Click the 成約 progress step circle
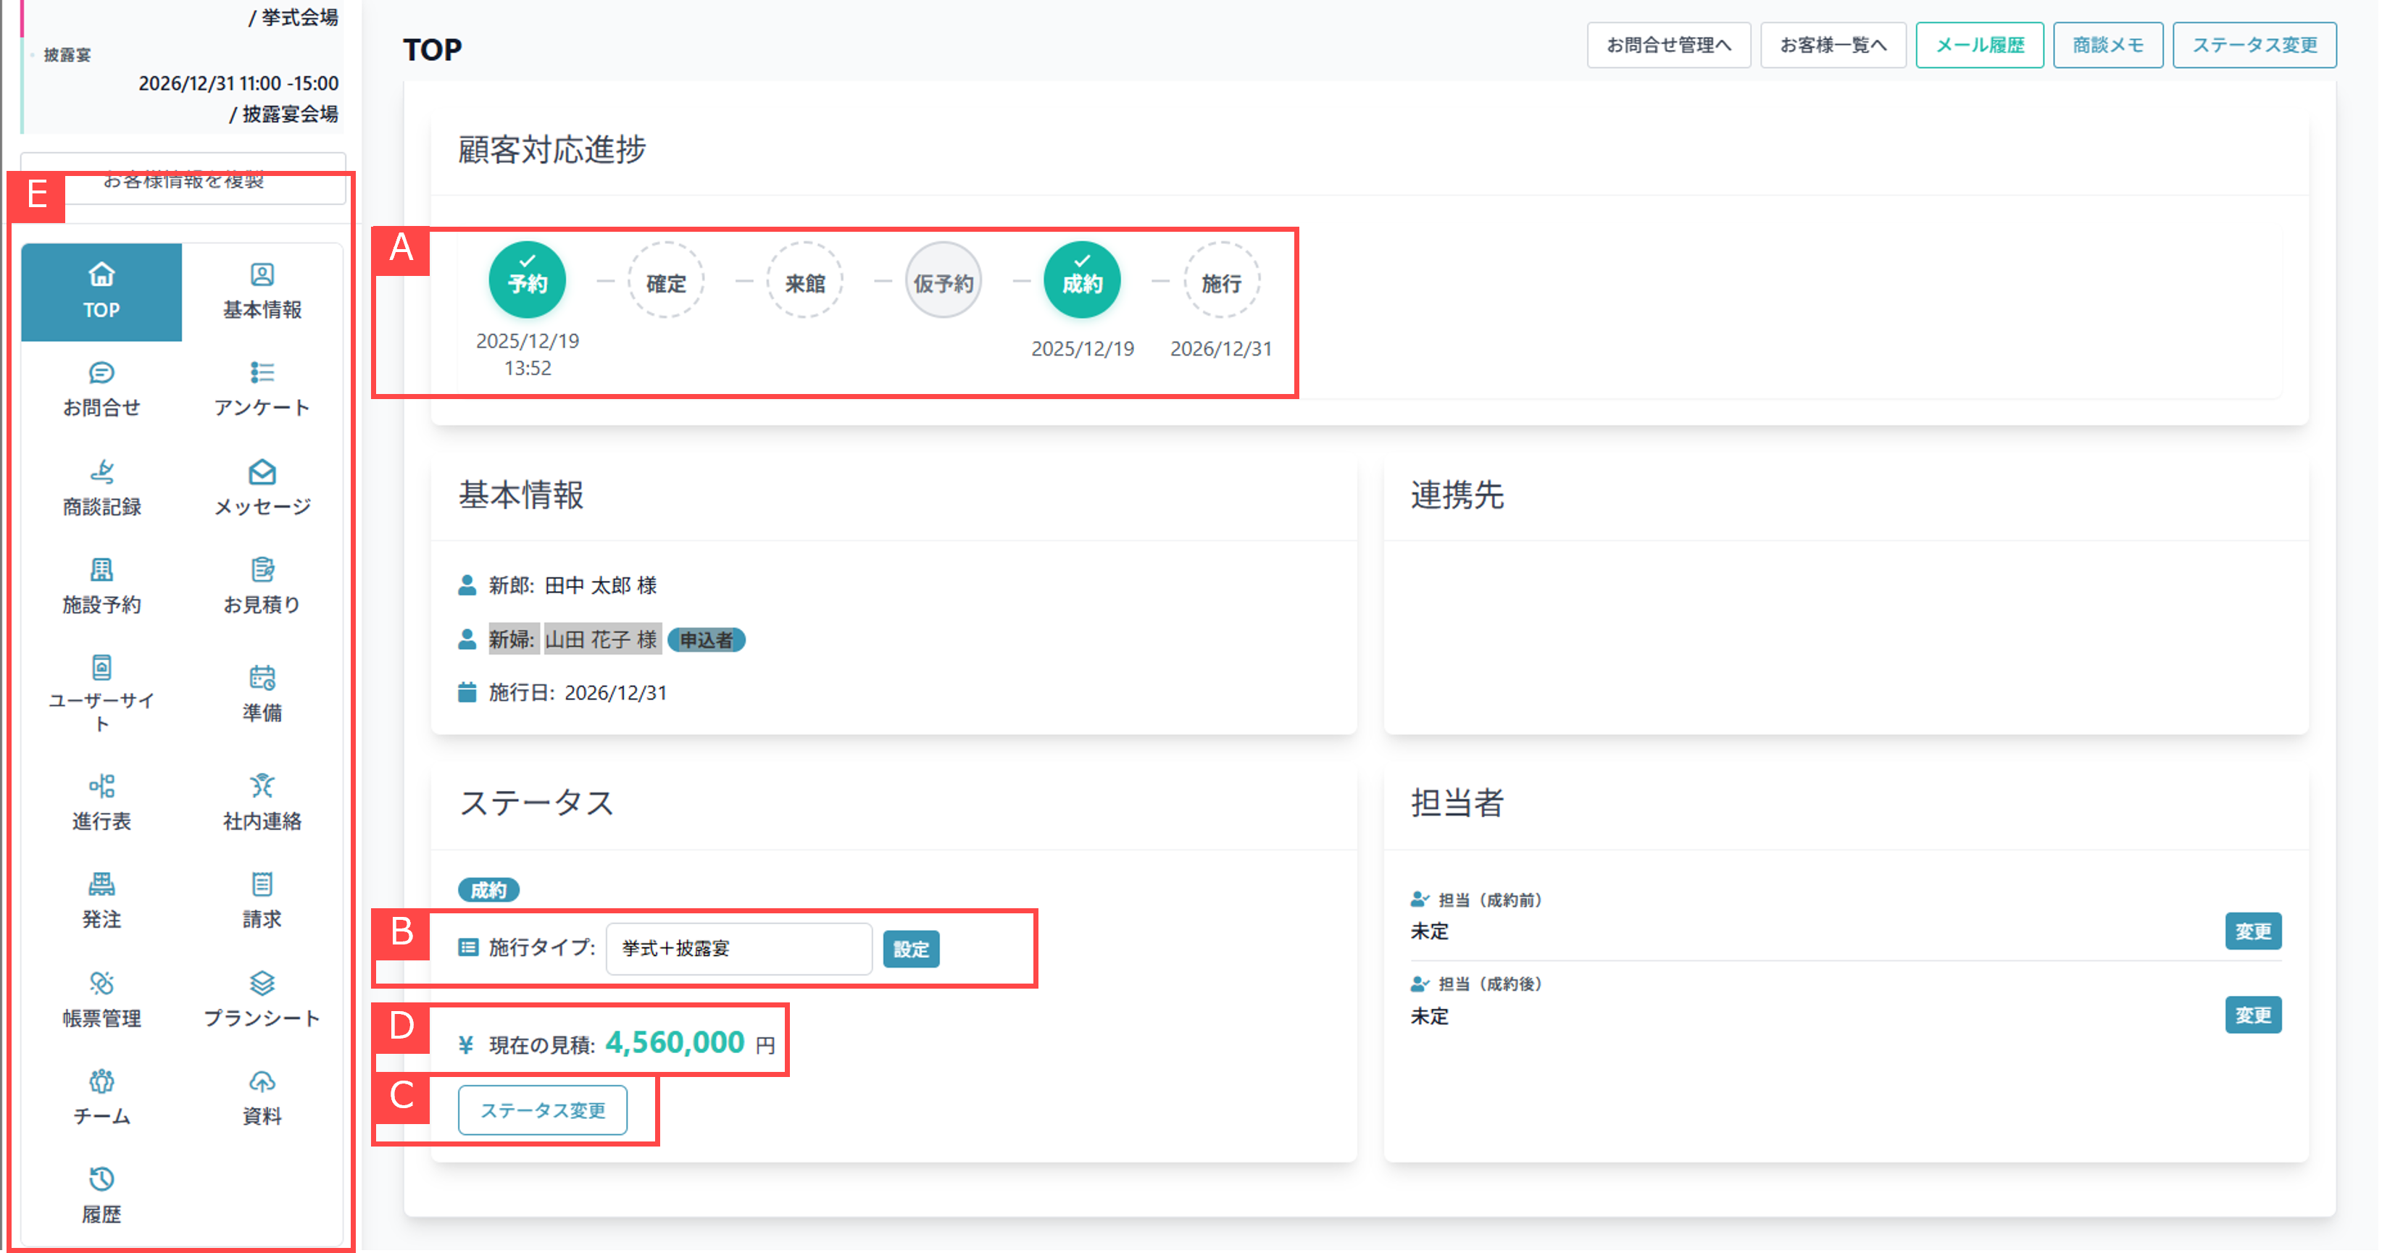The height and width of the screenshot is (1253, 2382). (x=1081, y=281)
